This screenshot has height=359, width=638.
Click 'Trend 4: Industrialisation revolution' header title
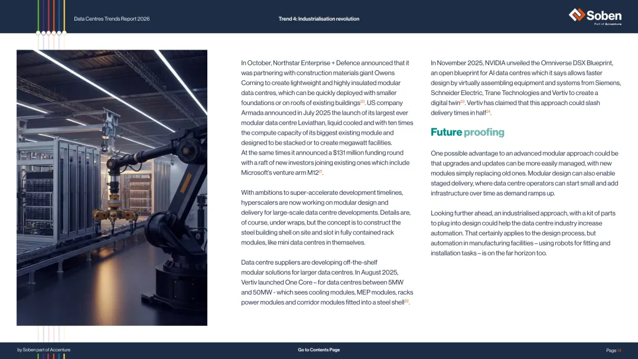pyautogui.click(x=318, y=19)
